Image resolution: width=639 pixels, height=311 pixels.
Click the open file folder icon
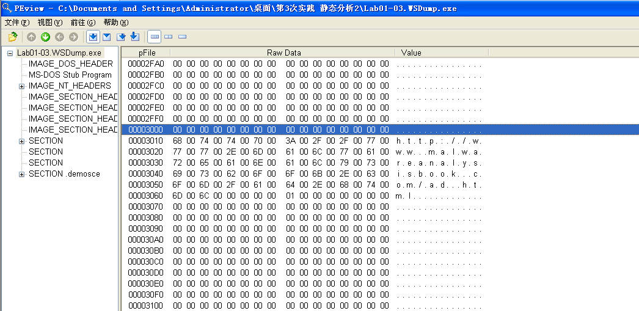12,37
